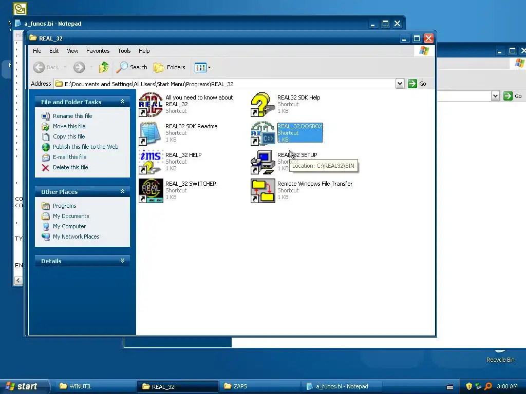This screenshot has height=394, width=526.
Task: Open Back history dropdown arrow
Action: tap(65, 67)
